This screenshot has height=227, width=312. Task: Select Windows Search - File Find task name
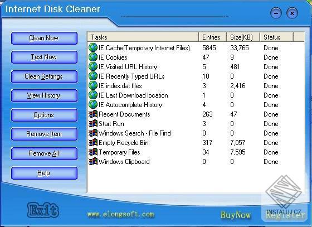click(x=135, y=133)
